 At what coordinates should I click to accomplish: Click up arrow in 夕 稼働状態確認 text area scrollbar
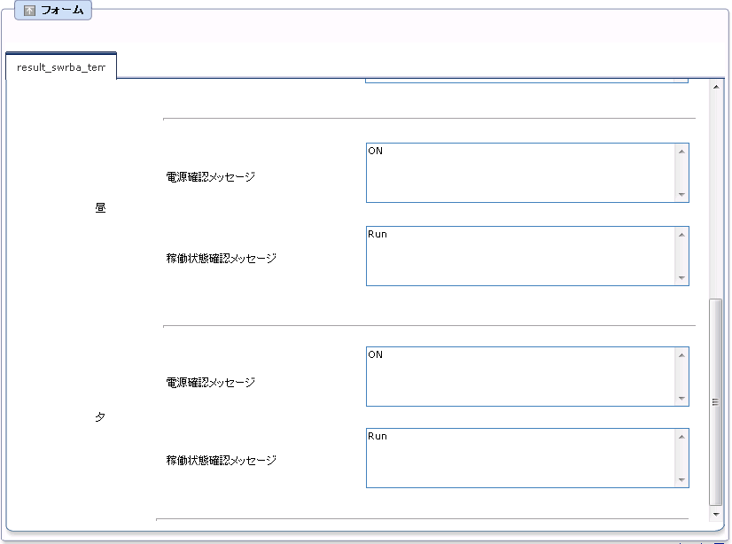pos(681,437)
